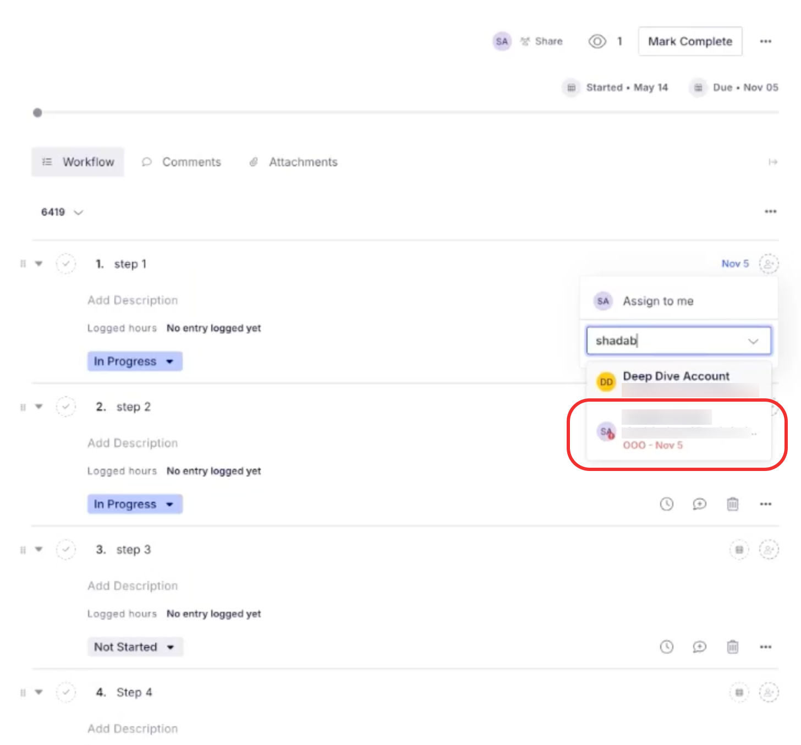Click the due date calendar icon on Step 4
Screen dimensions: 801x745
[739, 692]
